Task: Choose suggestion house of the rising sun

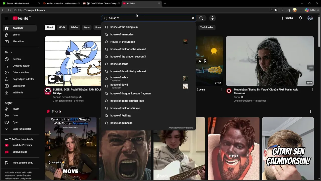Action: pyautogui.click(x=148, y=27)
